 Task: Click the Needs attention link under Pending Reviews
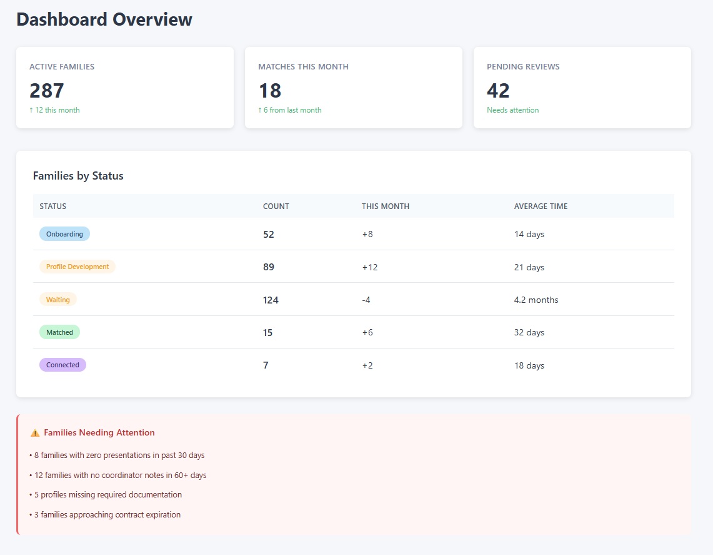(512, 109)
